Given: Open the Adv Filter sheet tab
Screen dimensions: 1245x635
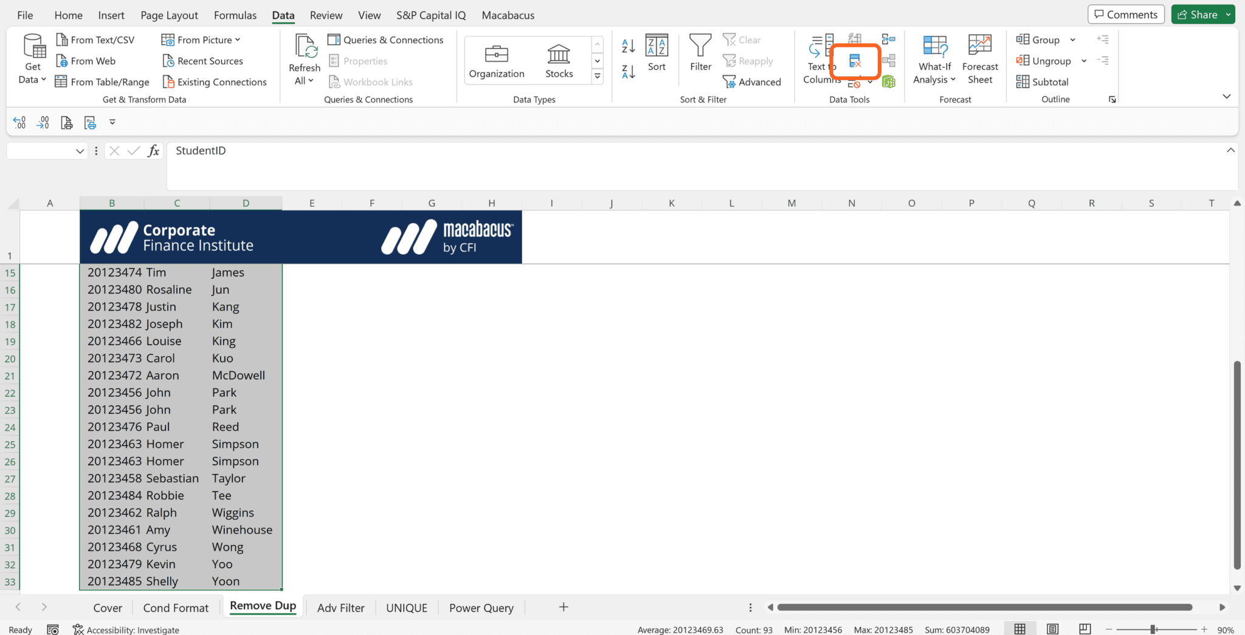Looking at the screenshot, I should pos(340,607).
